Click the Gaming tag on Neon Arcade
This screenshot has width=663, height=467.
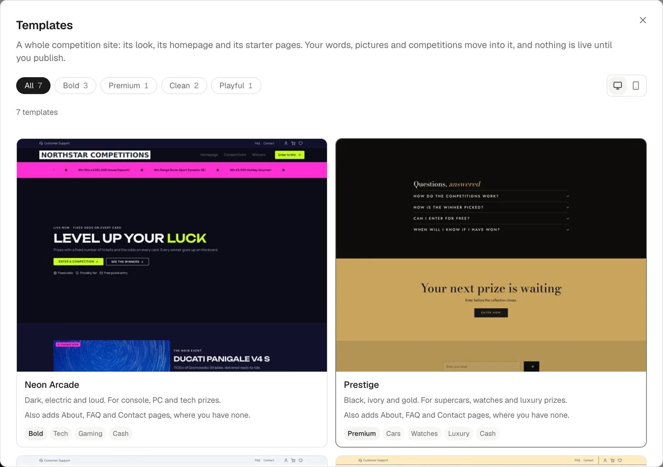(90, 433)
